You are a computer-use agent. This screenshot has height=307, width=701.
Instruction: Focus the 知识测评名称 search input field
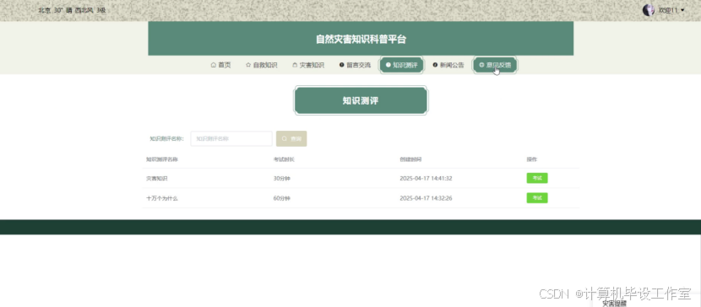coord(231,139)
